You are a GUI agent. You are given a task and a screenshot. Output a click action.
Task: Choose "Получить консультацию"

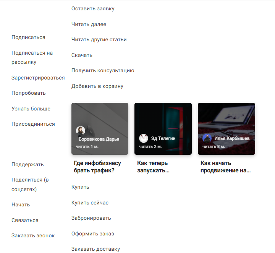pos(103,70)
